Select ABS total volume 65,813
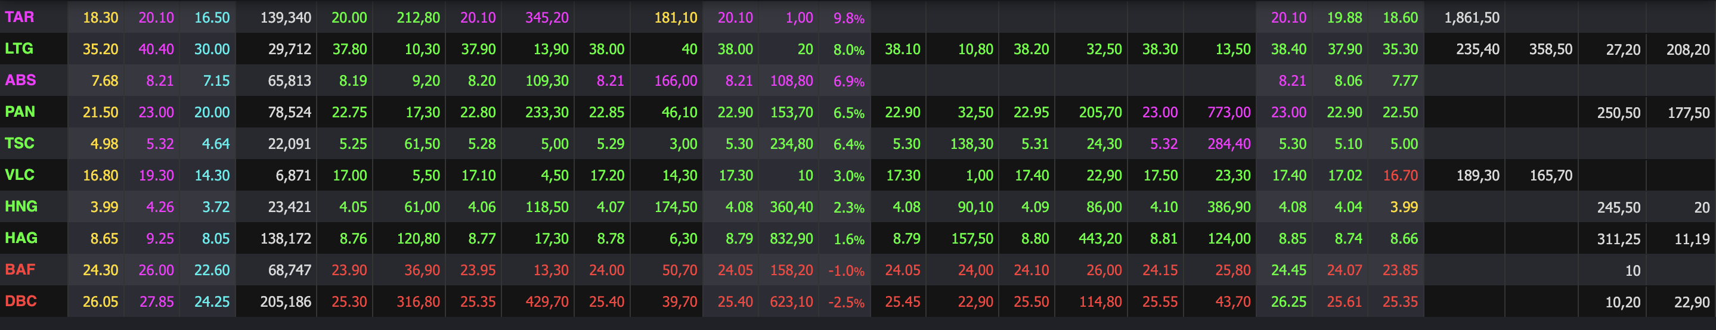1716x330 pixels. pos(290,81)
